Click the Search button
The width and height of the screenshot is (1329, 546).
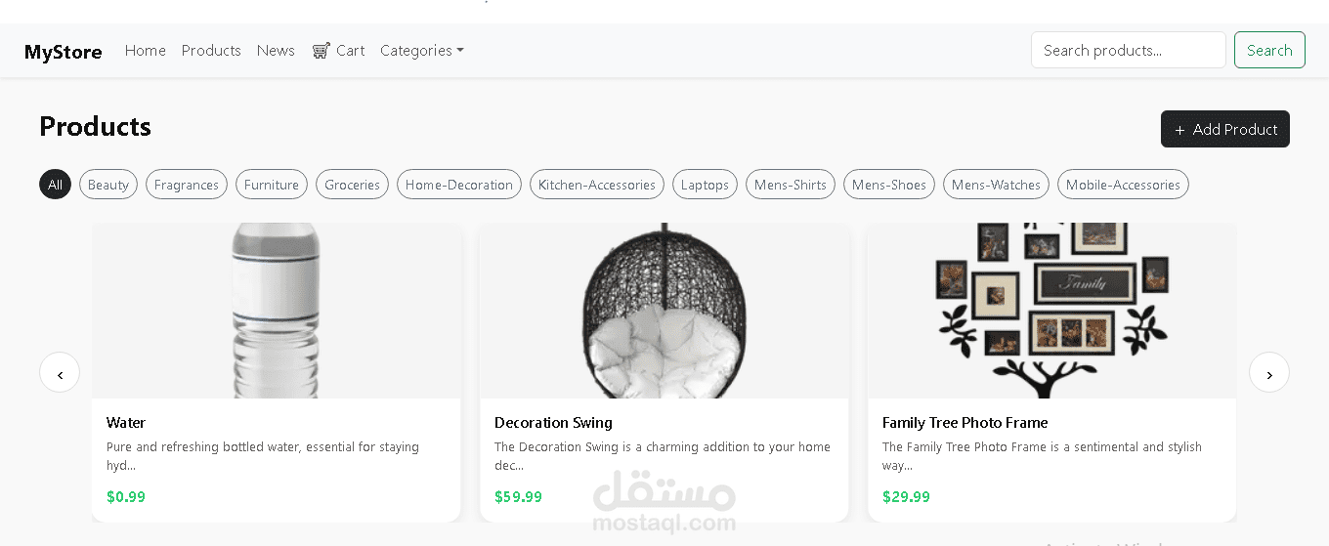click(1269, 50)
